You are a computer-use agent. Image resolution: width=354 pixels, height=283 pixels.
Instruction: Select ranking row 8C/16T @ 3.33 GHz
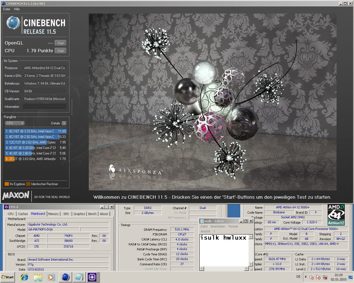[36, 131]
